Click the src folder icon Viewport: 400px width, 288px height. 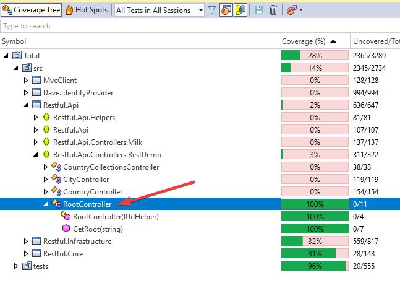point(27,68)
